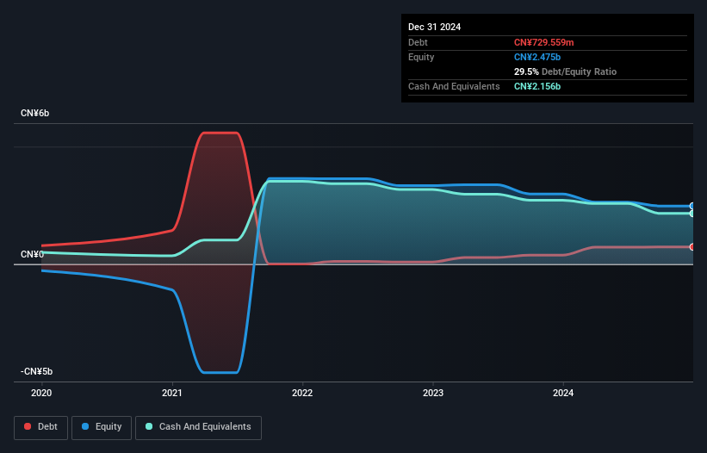Click the 2022 x-axis label
707x453 pixels.
(302, 393)
